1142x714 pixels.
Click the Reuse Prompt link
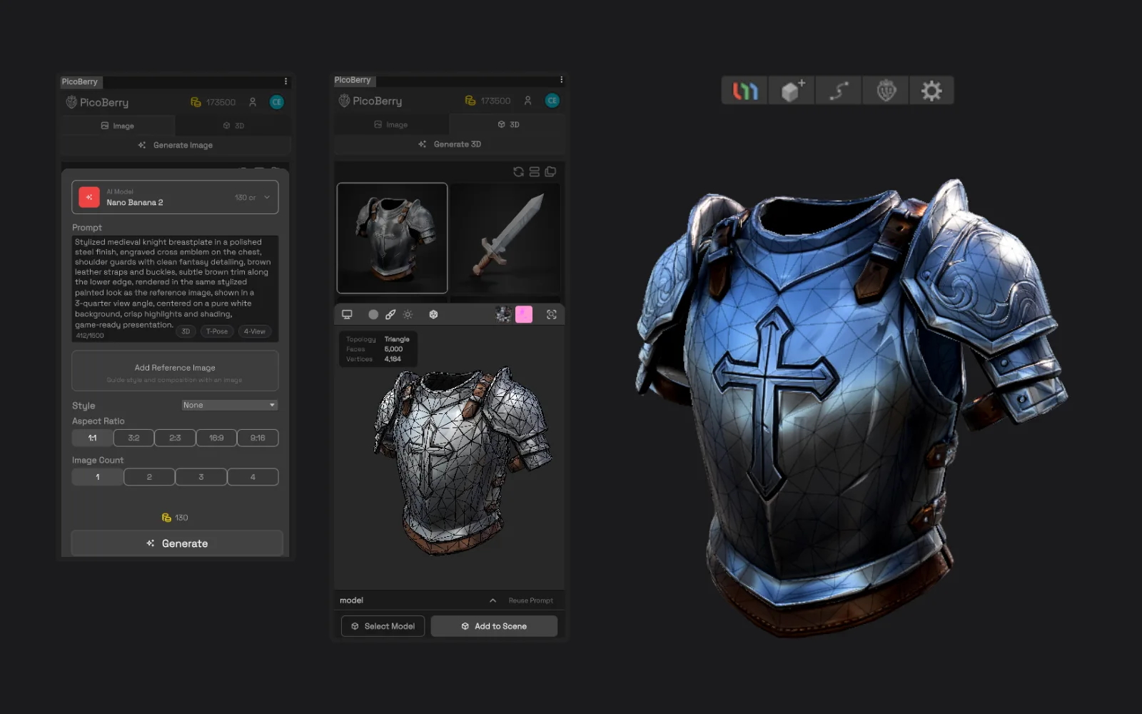click(530, 600)
